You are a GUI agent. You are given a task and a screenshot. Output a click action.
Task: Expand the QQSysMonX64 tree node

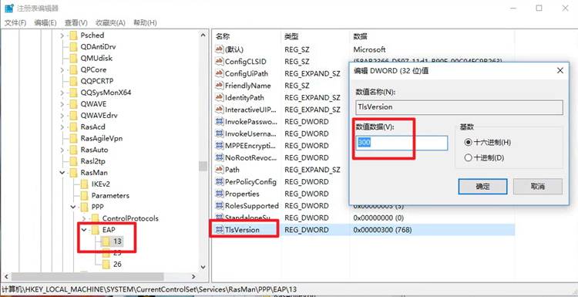coord(62,93)
